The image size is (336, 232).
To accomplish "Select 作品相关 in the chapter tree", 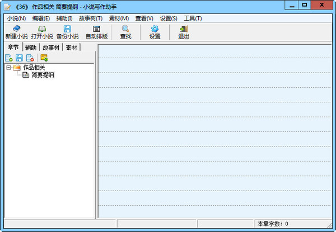I will coord(34,68).
